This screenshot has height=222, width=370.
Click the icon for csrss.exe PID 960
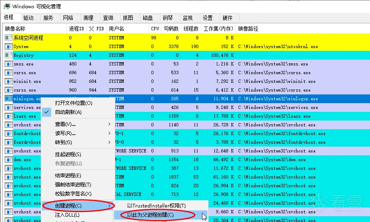click(8, 90)
